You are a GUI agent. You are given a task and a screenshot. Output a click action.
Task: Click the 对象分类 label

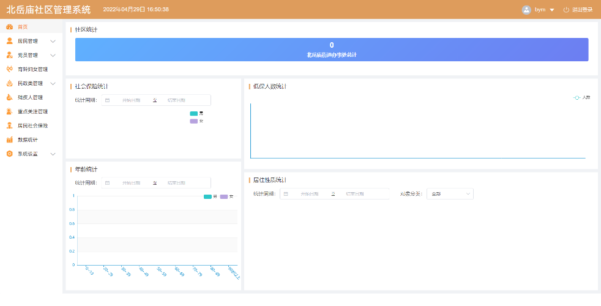point(411,193)
